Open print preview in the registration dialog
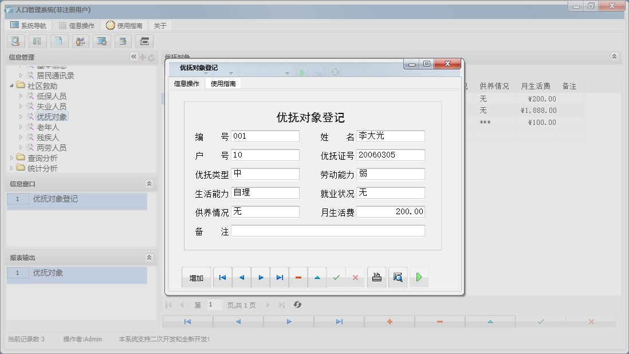629x354 pixels. pos(398,277)
